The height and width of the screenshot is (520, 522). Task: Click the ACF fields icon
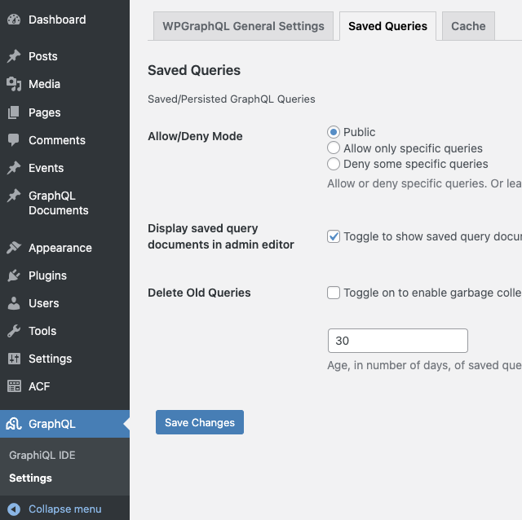tap(14, 386)
